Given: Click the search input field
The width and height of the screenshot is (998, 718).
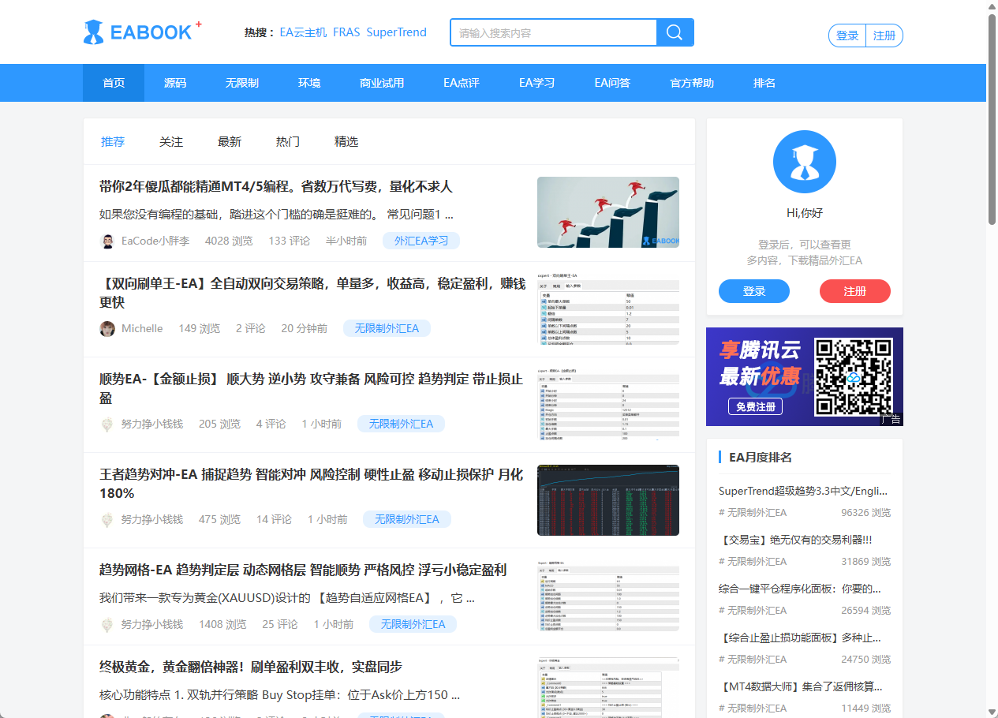Looking at the screenshot, I should [552, 32].
